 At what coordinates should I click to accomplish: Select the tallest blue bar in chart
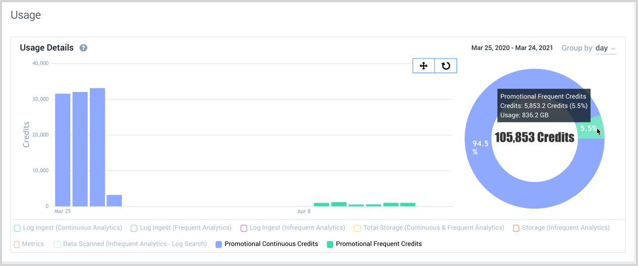pyautogui.click(x=97, y=148)
